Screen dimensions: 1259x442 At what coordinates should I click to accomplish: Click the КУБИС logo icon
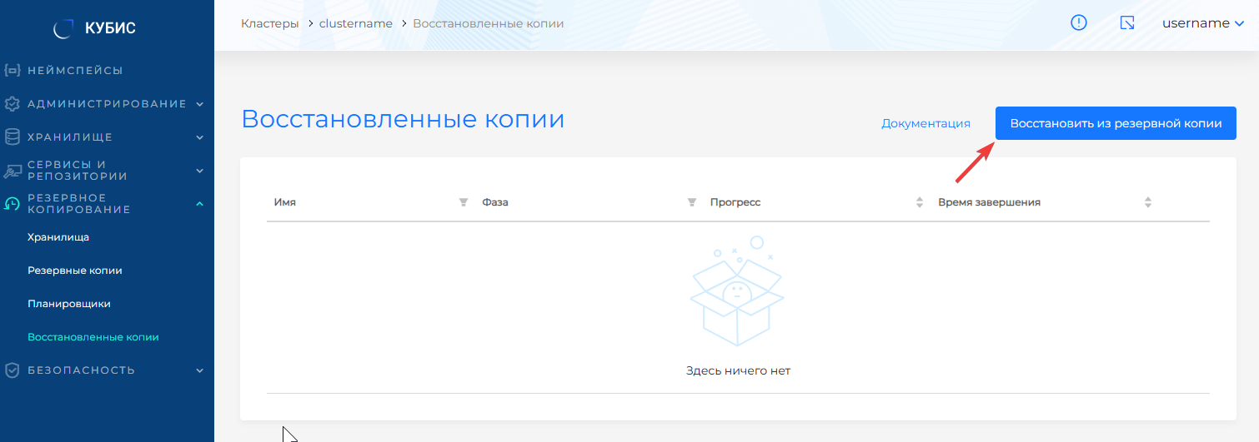point(63,29)
